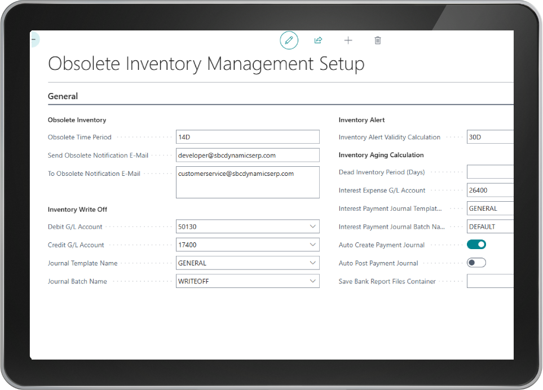This screenshot has width=543, height=390.
Task: Click the Credit G/L Account label
Action: [76, 245]
